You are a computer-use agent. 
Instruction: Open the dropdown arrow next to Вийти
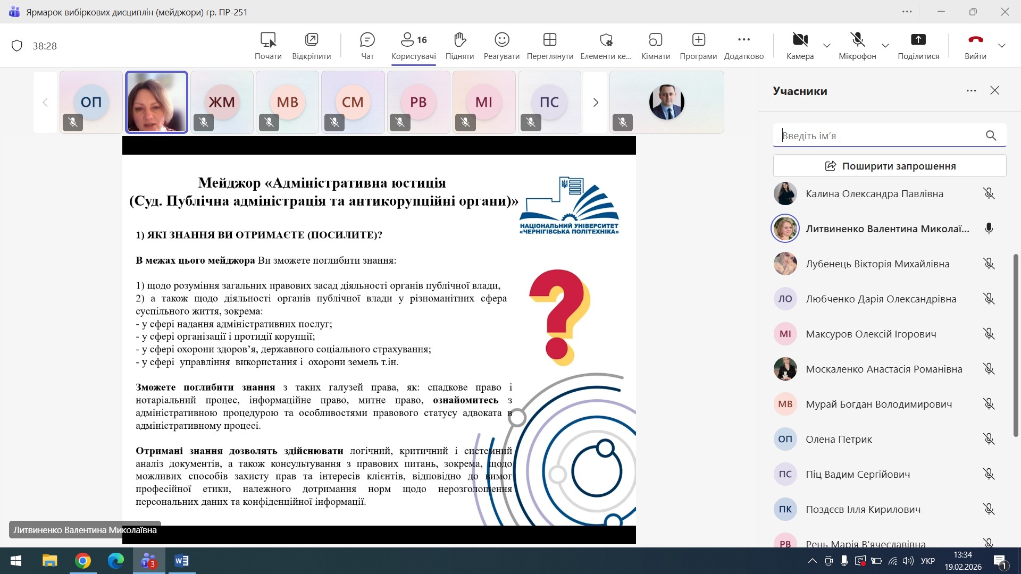(x=1002, y=46)
